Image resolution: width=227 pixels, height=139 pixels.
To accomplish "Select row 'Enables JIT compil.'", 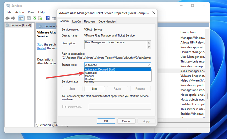I will (x=193, y=104).
